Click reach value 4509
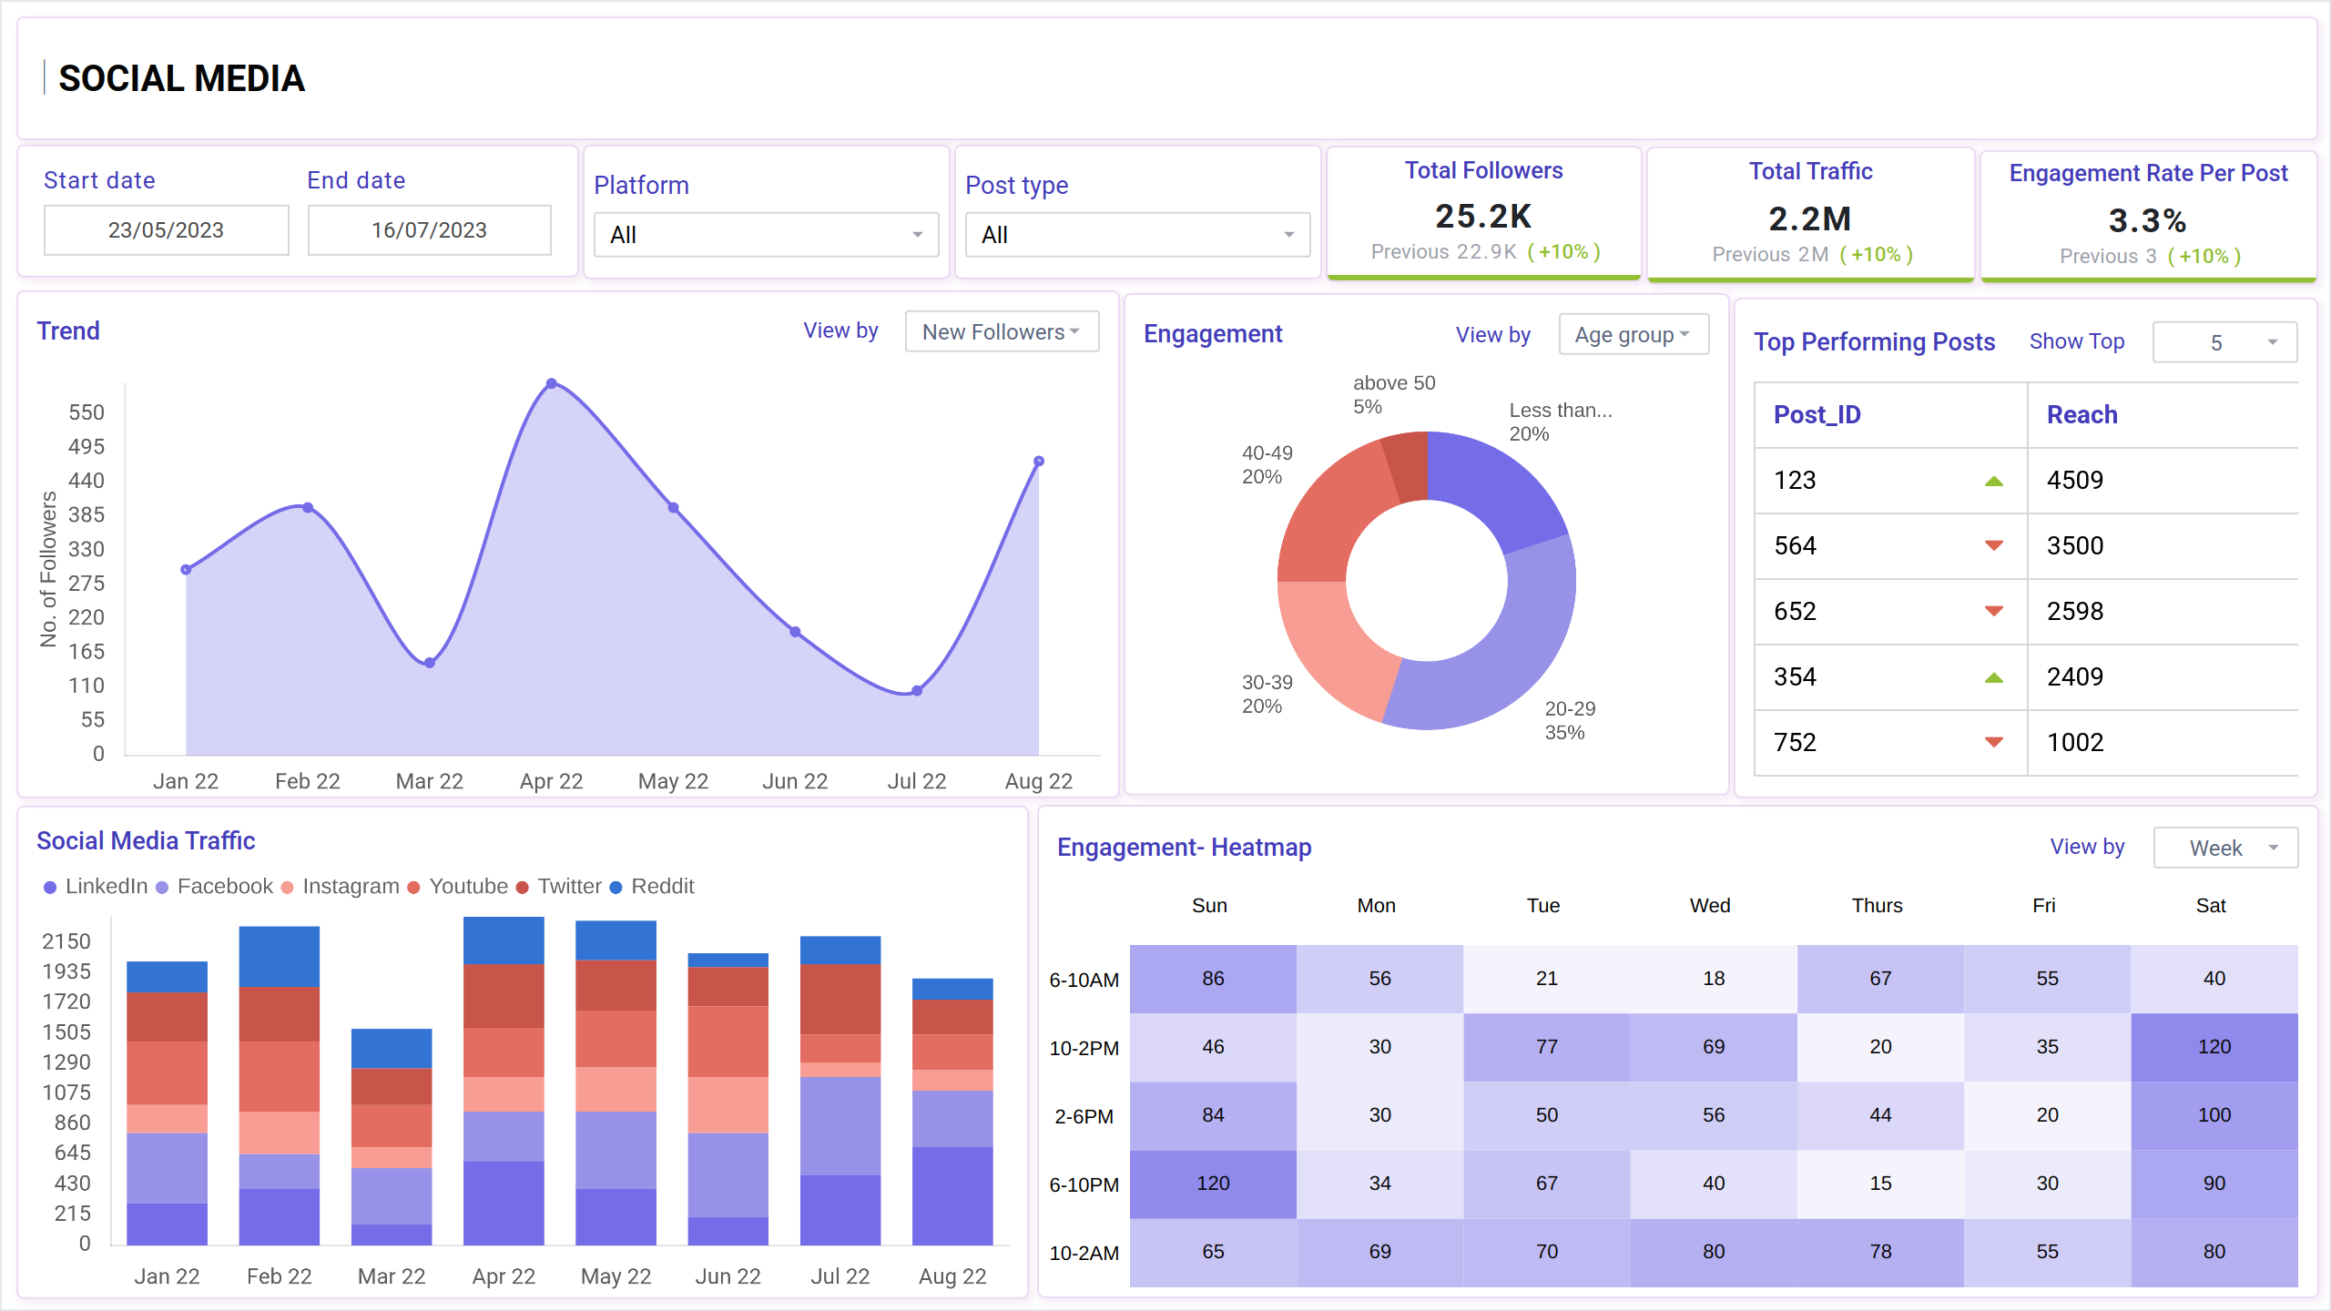Viewport: 2331px width, 1311px height. point(2075,481)
